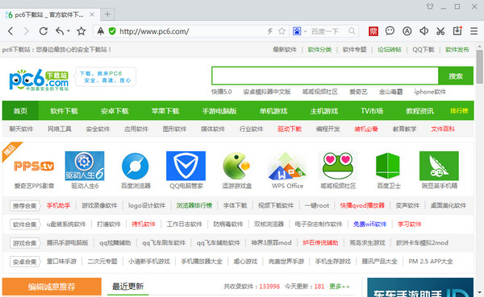The image size is (484, 297).
Task: Click the 手机助手 link
Action: click(58, 205)
